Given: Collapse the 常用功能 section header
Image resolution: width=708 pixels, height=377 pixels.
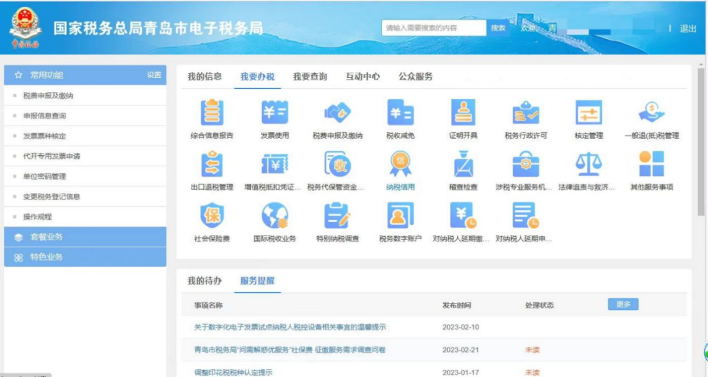Looking at the screenshot, I should [85, 75].
